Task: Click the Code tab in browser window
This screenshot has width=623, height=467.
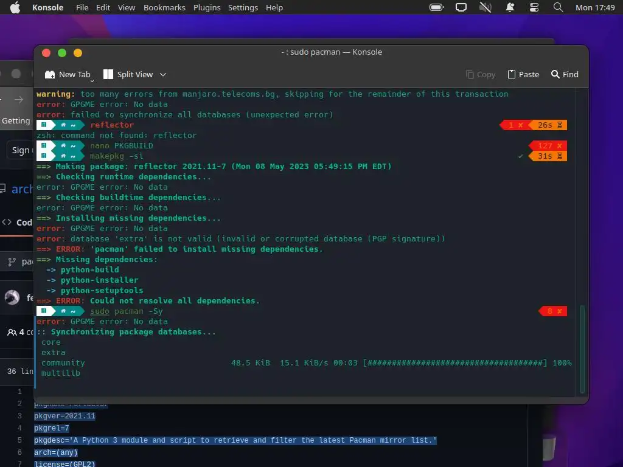Action: (18, 223)
